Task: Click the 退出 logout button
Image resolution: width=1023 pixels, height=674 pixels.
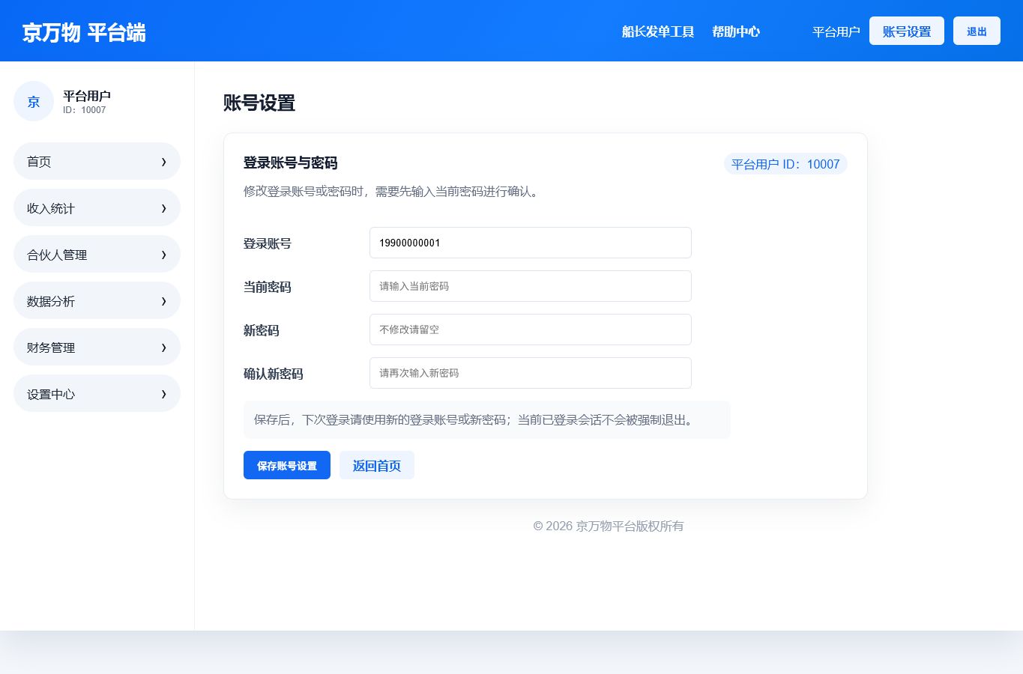Action: 977,31
